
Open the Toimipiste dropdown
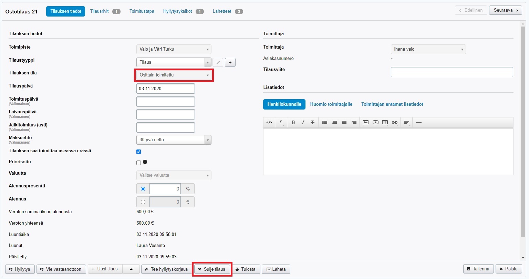click(174, 49)
